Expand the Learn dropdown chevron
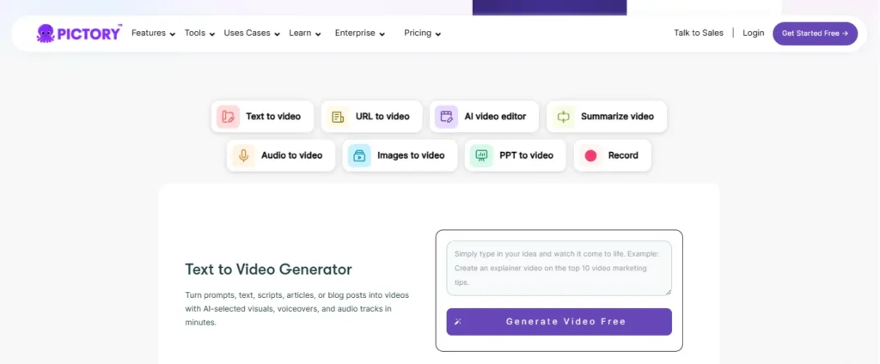The image size is (880, 364). click(318, 34)
